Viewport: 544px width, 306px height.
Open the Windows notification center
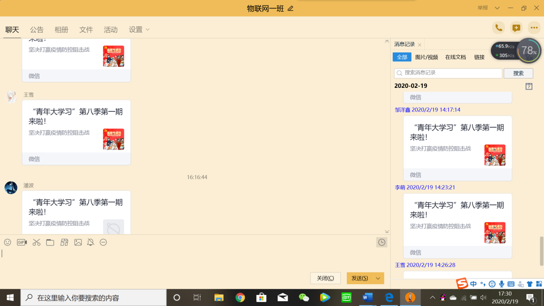[530, 297]
